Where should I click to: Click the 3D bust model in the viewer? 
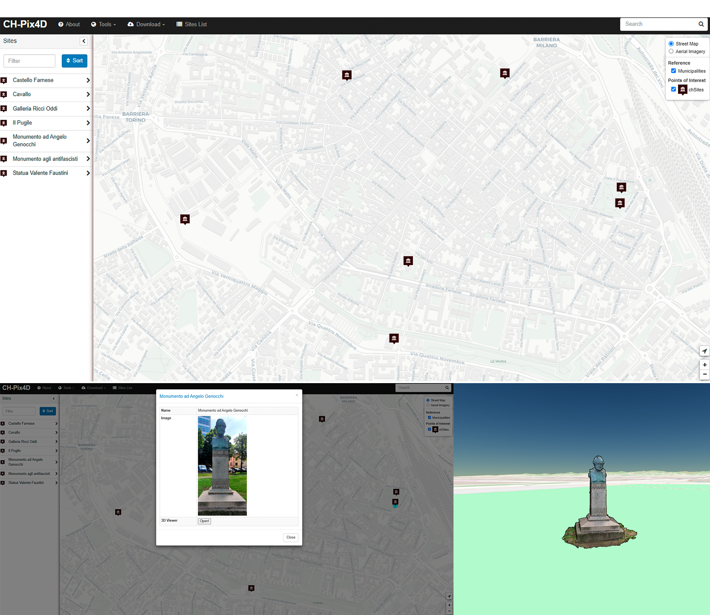599,502
